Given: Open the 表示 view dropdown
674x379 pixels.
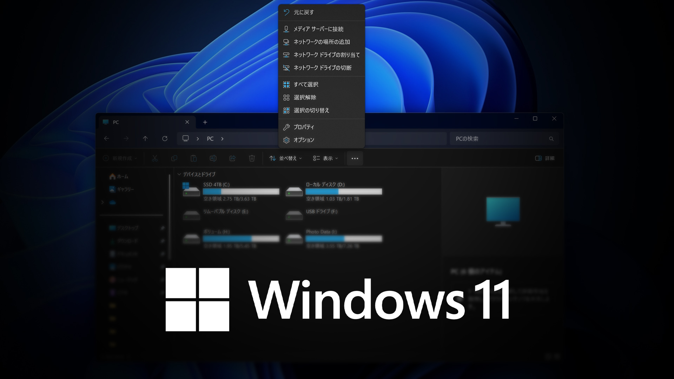Looking at the screenshot, I should click(x=325, y=158).
